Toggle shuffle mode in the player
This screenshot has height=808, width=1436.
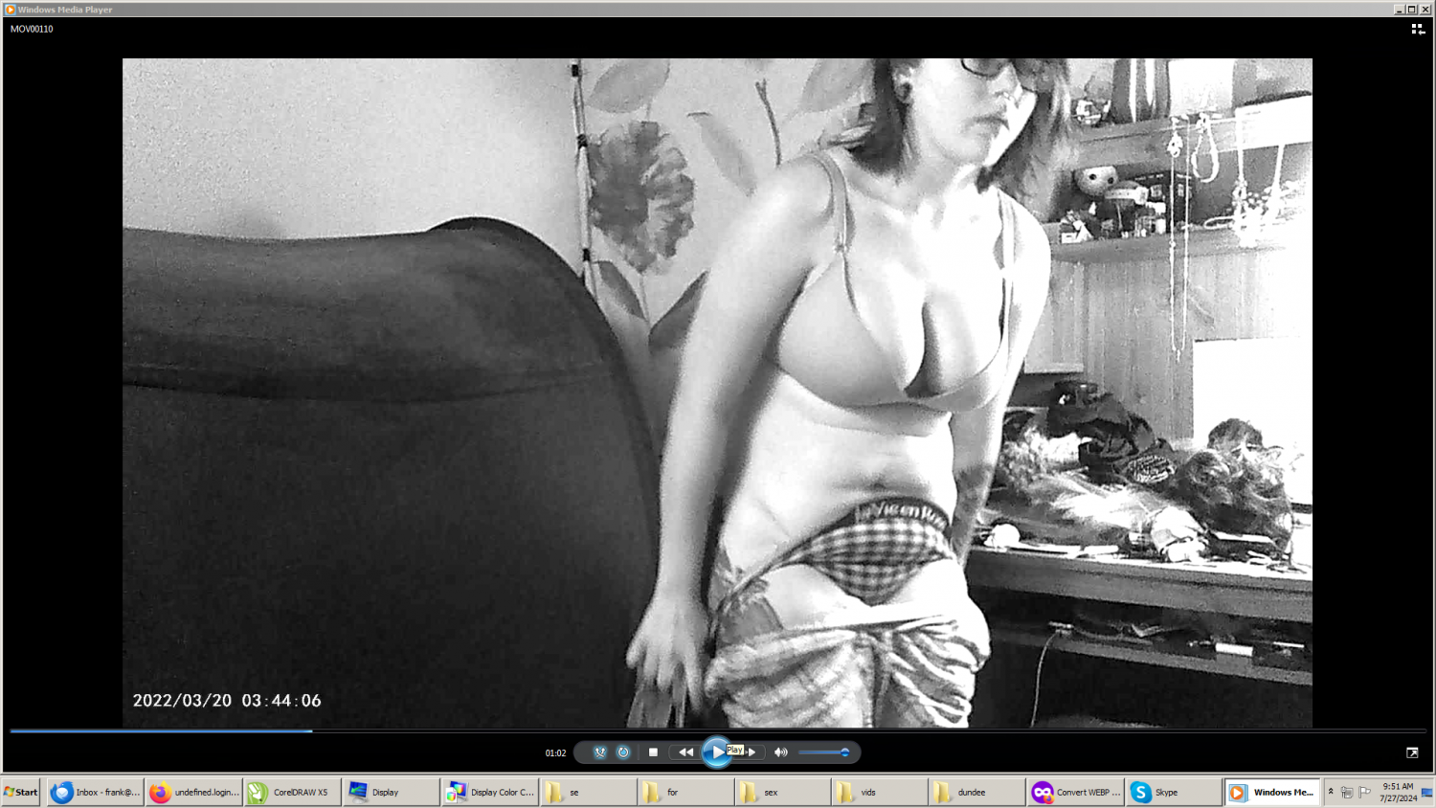coord(600,752)
